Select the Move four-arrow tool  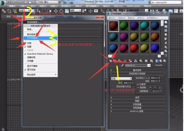coord(56,11)
